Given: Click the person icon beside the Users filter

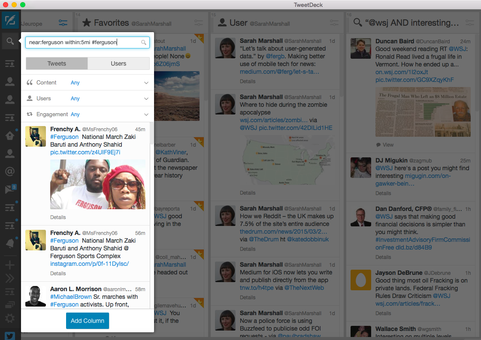Looking at the screenshot, I should coord(30,98).
